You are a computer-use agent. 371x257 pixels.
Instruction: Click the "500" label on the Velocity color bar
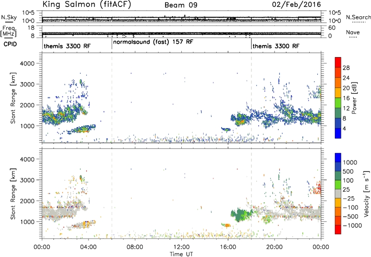(349, 172)
